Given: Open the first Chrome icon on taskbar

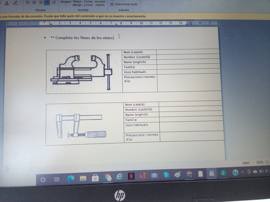Looking at the screenshot, I should pyautogui.click(x=108, y=177).
